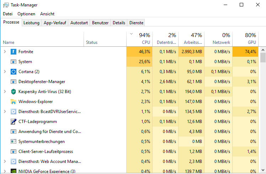
Task: Expand the Kaspersky Anti-Virus process group
Action: click(5, 92)
